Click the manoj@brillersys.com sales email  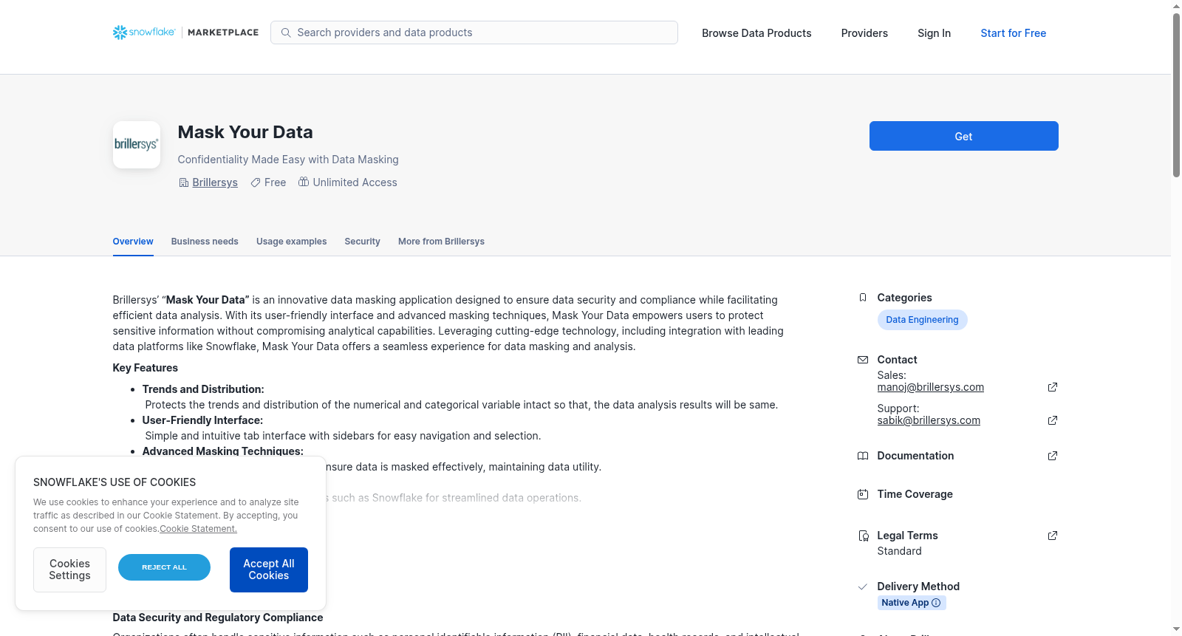point(930,387)
